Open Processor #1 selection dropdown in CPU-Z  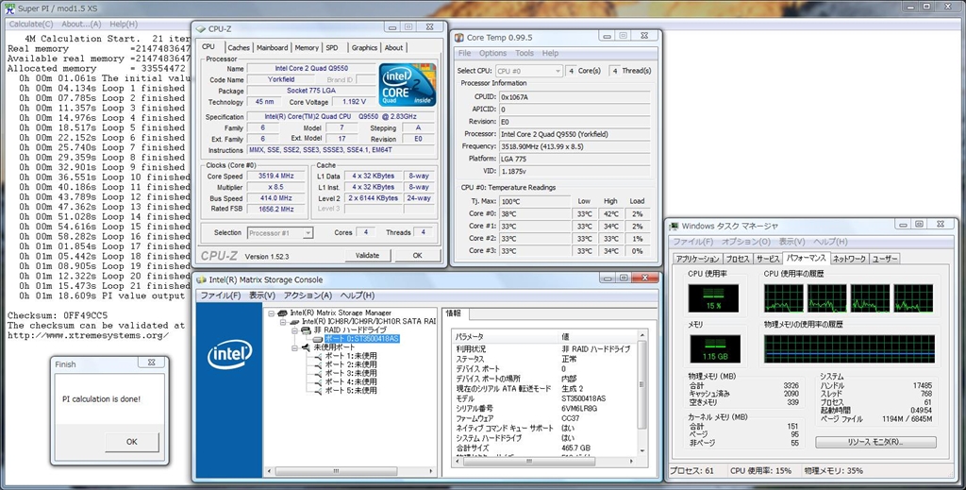(280, 233)
